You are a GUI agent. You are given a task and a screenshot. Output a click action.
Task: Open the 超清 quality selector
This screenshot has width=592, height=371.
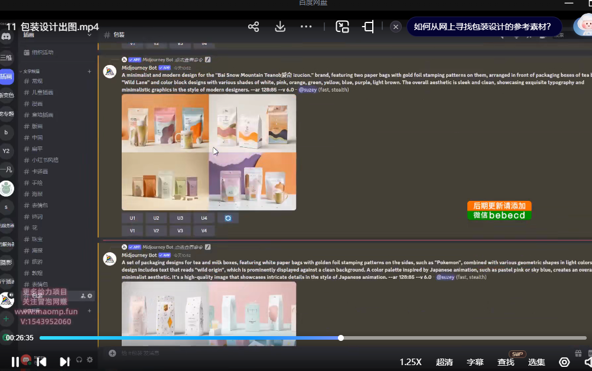click(x=444, y=362)
